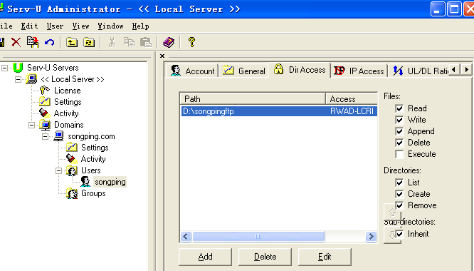Toggle the Write files checkbox

[x=399, y=120]
